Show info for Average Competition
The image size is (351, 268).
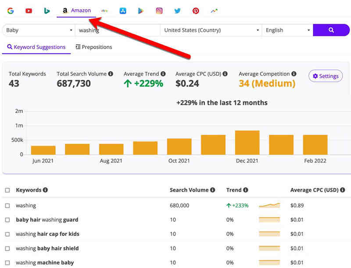click(294, 74)
